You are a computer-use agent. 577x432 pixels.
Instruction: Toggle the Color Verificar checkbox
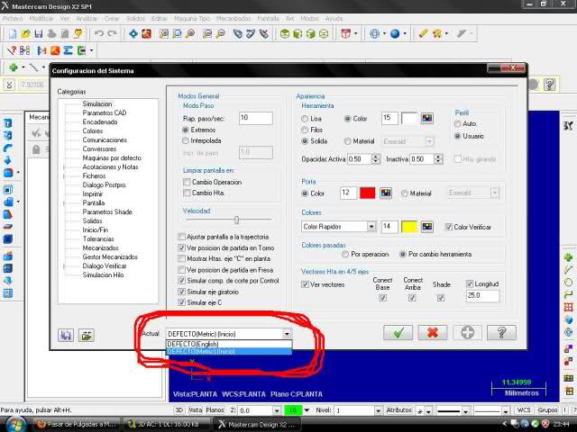[x=449, y=227]
